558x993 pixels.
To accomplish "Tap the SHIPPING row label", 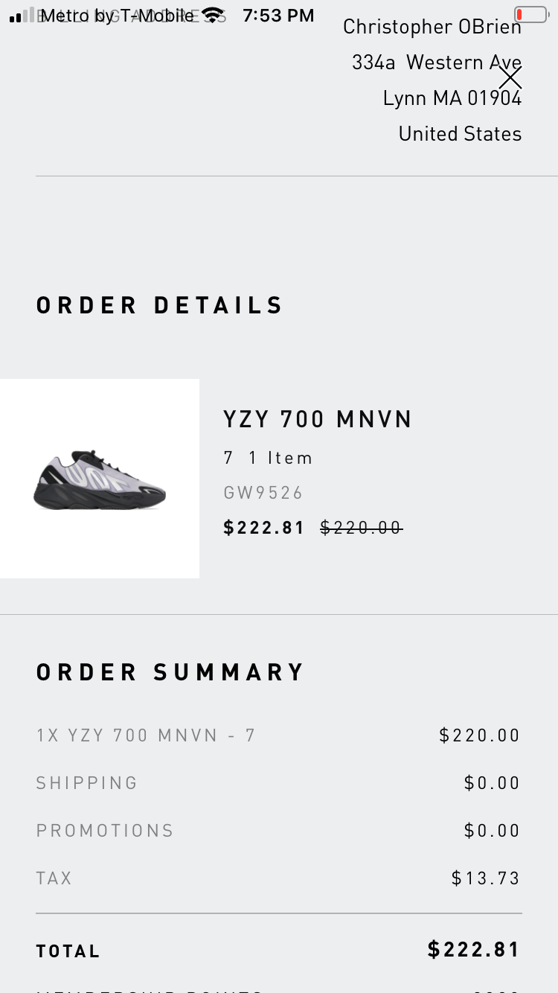I will point(87,783).
